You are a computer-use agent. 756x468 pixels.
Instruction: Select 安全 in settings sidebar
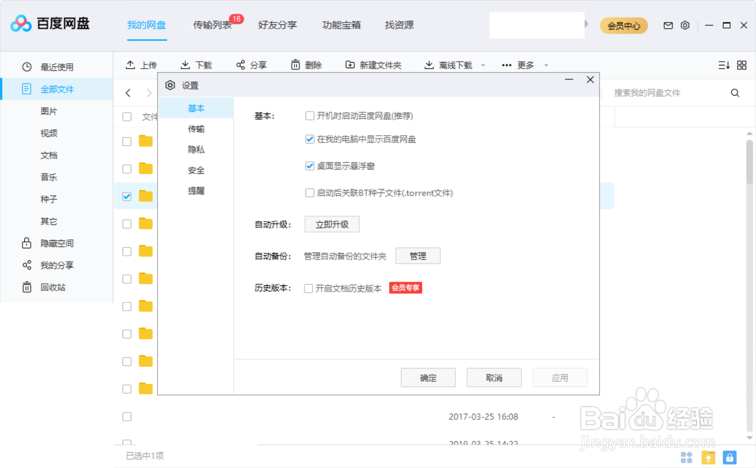click(x=196, y=170)
